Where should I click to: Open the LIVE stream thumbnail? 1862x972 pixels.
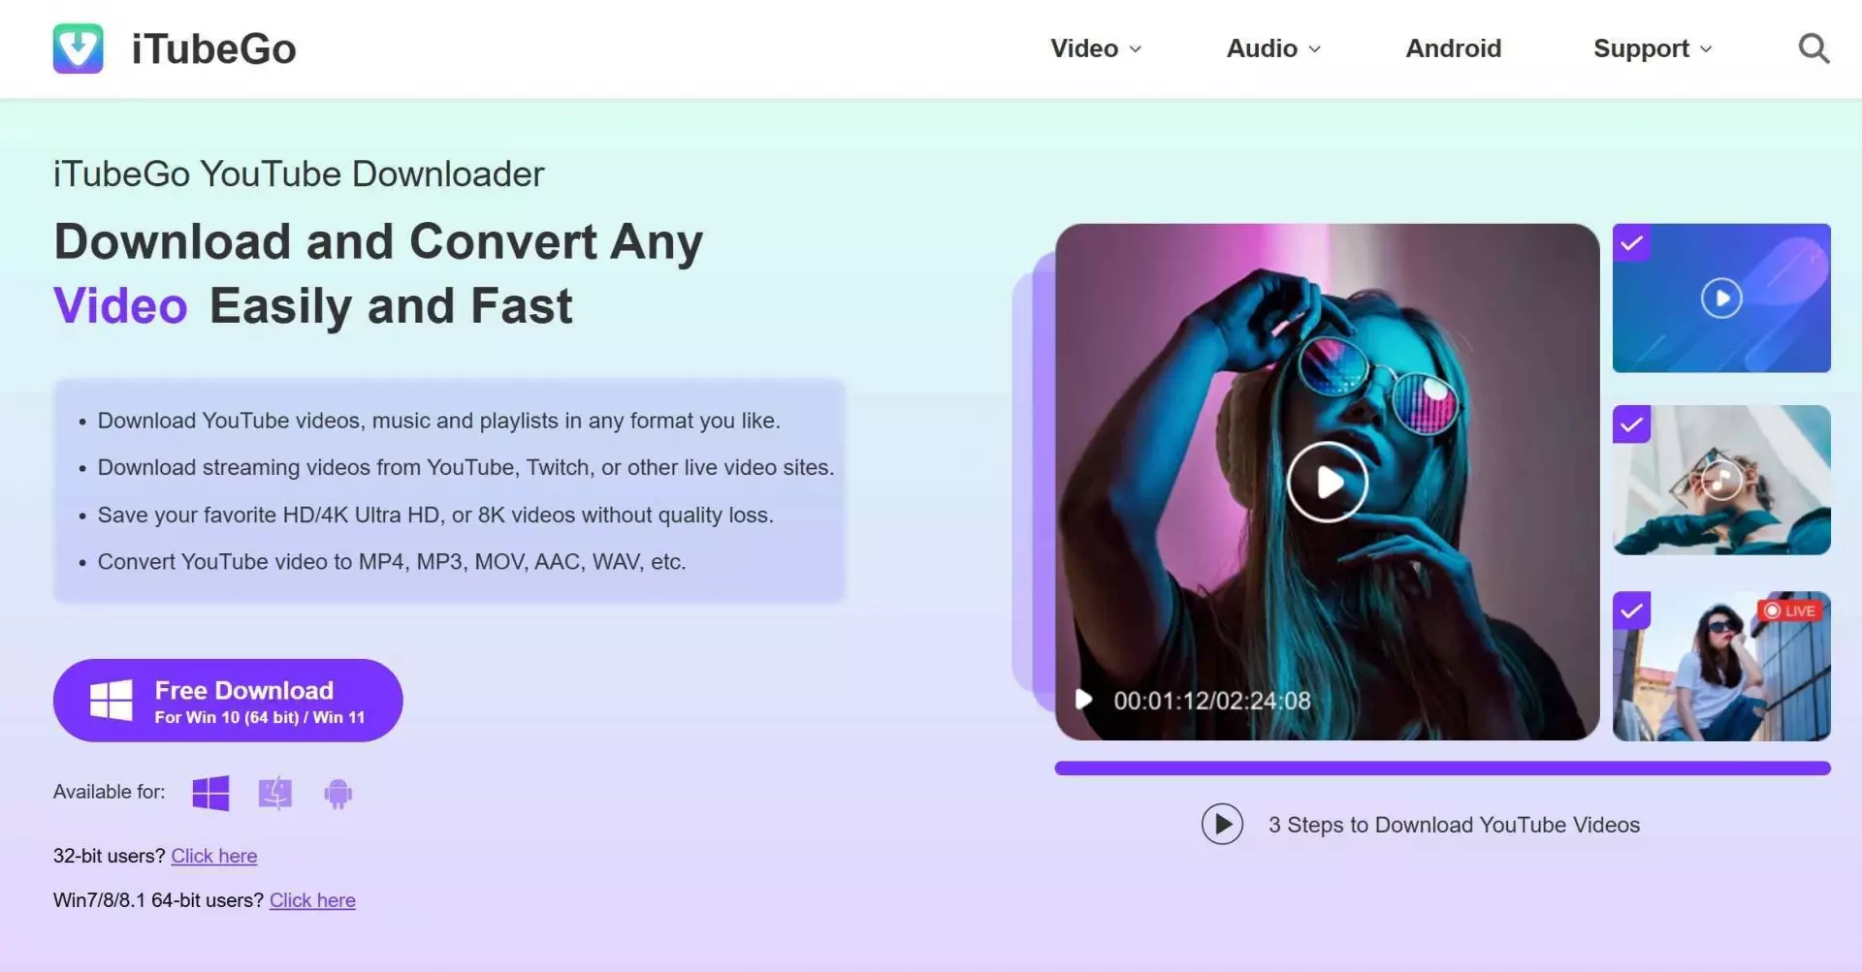1721,667
